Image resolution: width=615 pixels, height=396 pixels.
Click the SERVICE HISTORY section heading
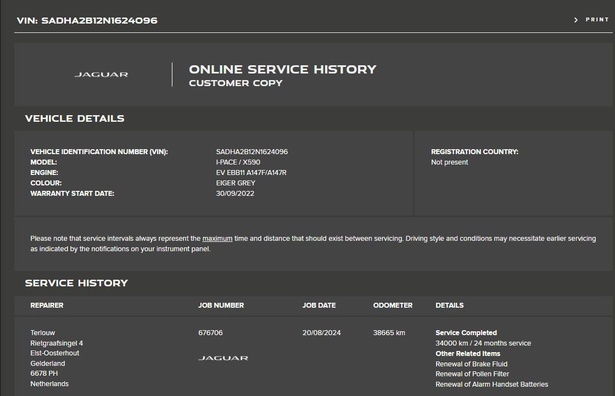pos(76,283)
